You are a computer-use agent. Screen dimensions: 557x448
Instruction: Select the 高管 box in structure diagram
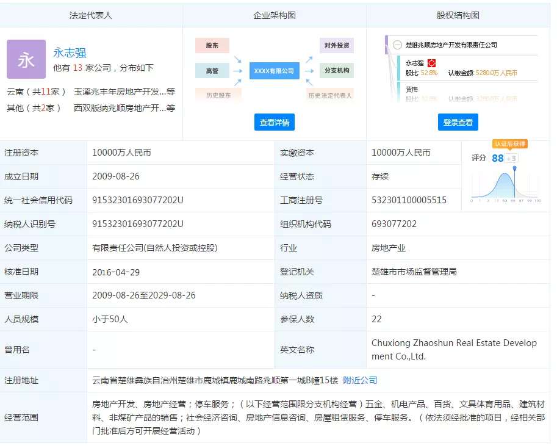[212, 71]
